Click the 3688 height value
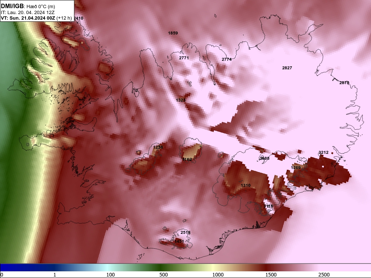This screenshot has width=371, height=278. (264, 158)
